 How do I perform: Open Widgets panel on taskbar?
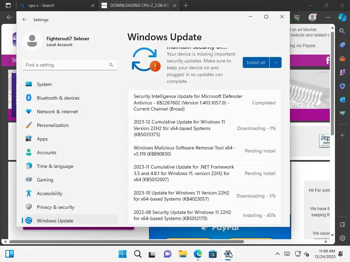tap(10, 254)
